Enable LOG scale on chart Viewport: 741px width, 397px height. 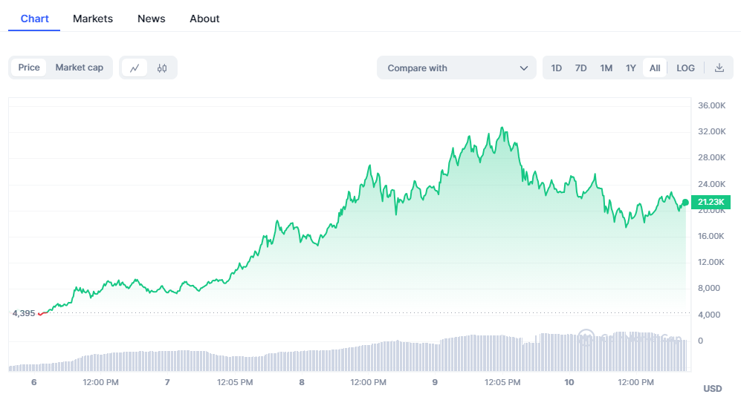685,68
